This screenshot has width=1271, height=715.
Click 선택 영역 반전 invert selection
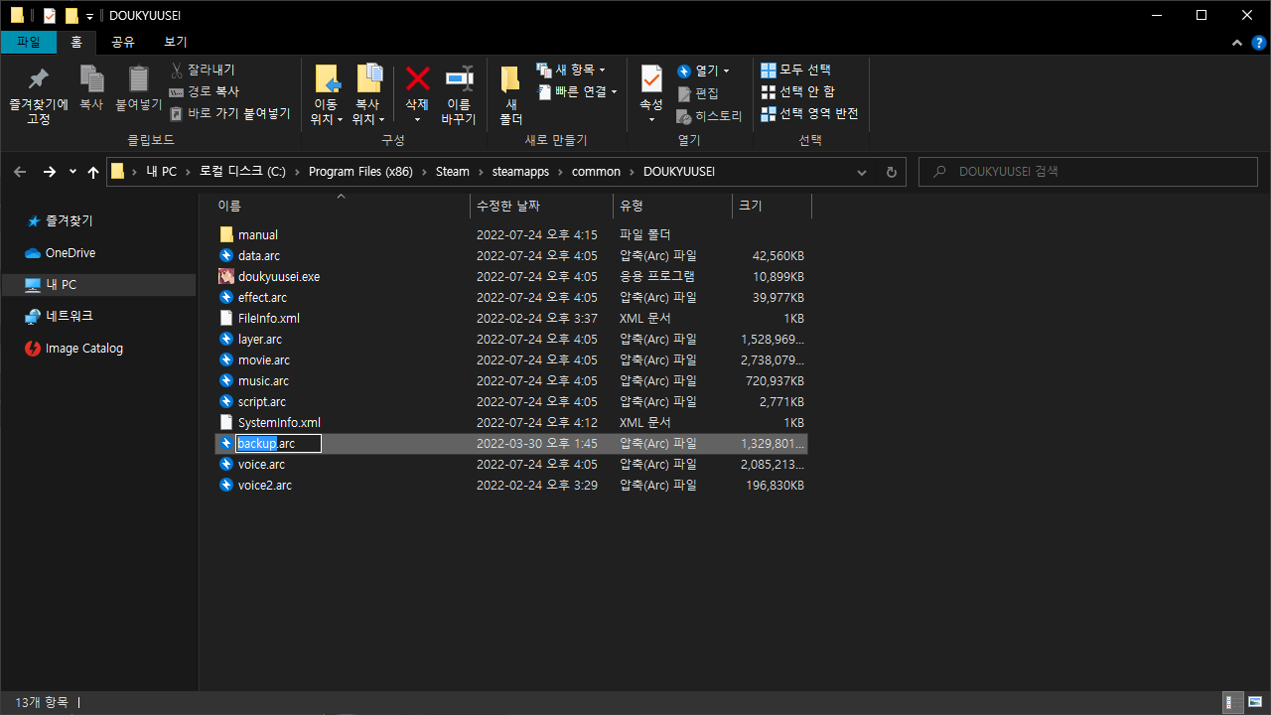809,113
